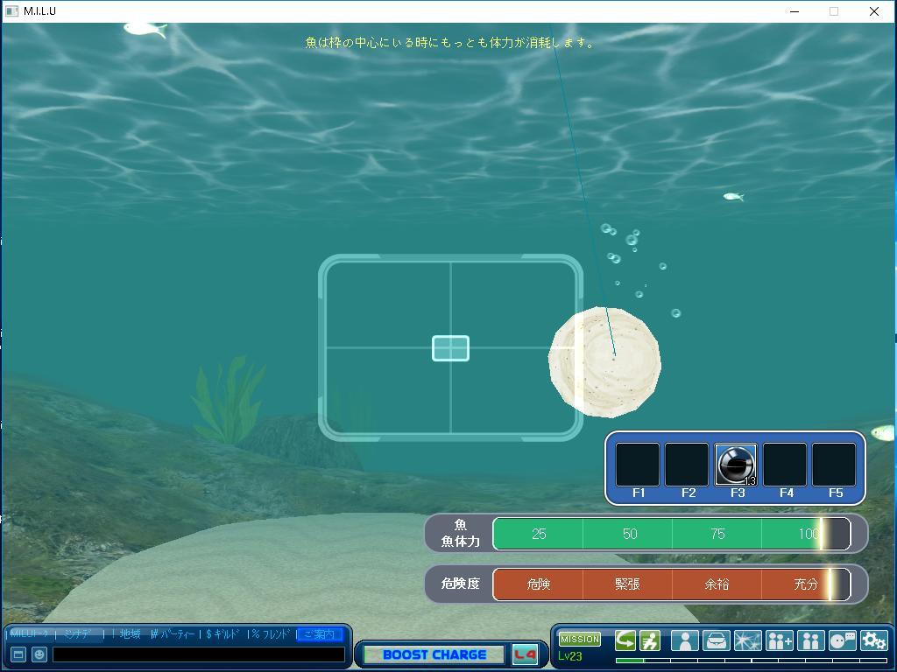Open the single-person character profile icon
The height and width of the screenshot is (672, 897).
click(x=684, y=640)
